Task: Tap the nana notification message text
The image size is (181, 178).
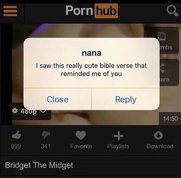Action: click(91, 70)
